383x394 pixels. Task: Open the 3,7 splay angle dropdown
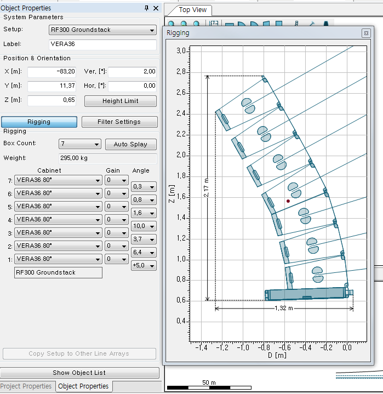[x=144, y=239]
